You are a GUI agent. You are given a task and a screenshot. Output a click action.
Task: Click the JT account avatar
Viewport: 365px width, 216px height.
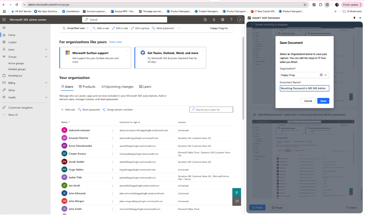click(x=240, y=19)
